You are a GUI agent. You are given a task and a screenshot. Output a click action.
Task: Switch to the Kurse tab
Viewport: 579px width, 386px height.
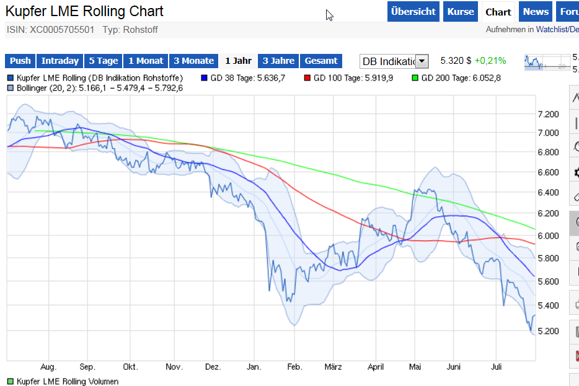pos(461,12)
